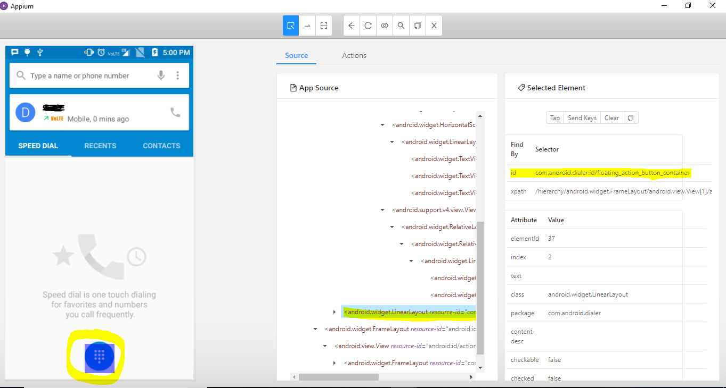Switch to the Actions tab

354,55
